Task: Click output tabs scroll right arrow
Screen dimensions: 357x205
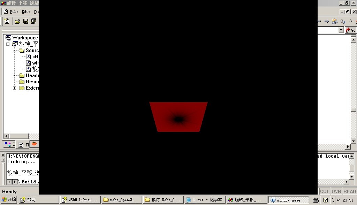Action: pos(15,182)
